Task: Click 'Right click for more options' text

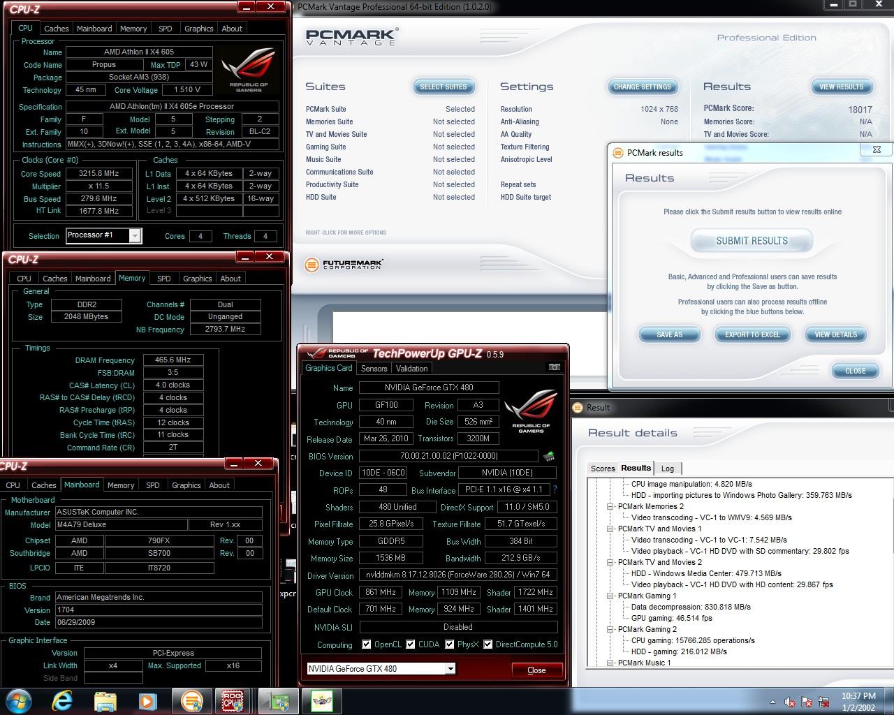Action: click(x=346, y=233)
